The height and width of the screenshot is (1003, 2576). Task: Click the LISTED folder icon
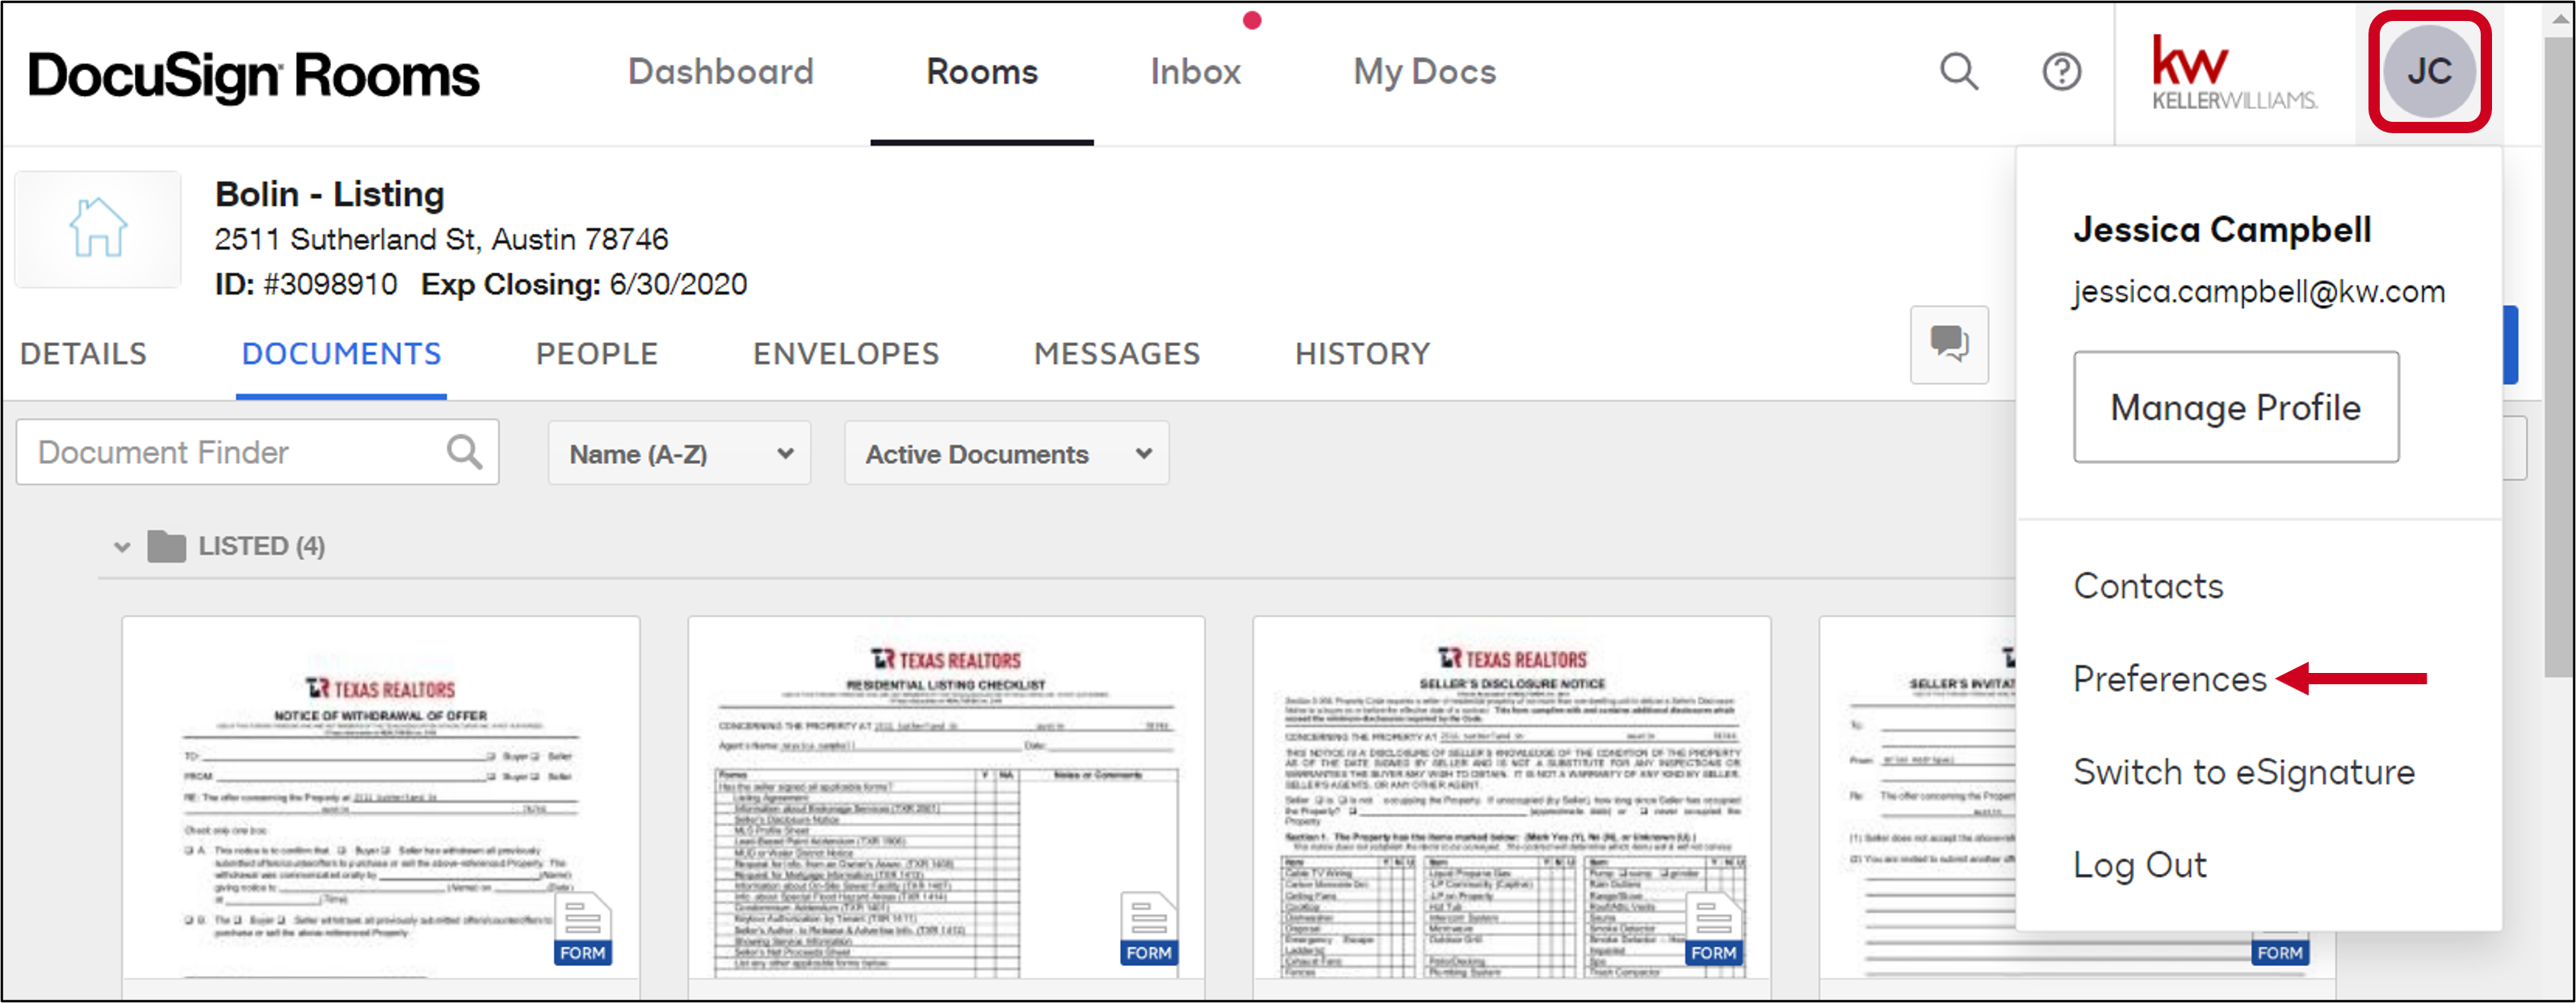point(166,546)
